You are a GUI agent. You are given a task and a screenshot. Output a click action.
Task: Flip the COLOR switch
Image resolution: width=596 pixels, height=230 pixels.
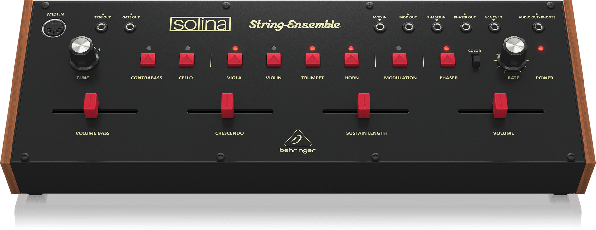click(x=476, y=61)
